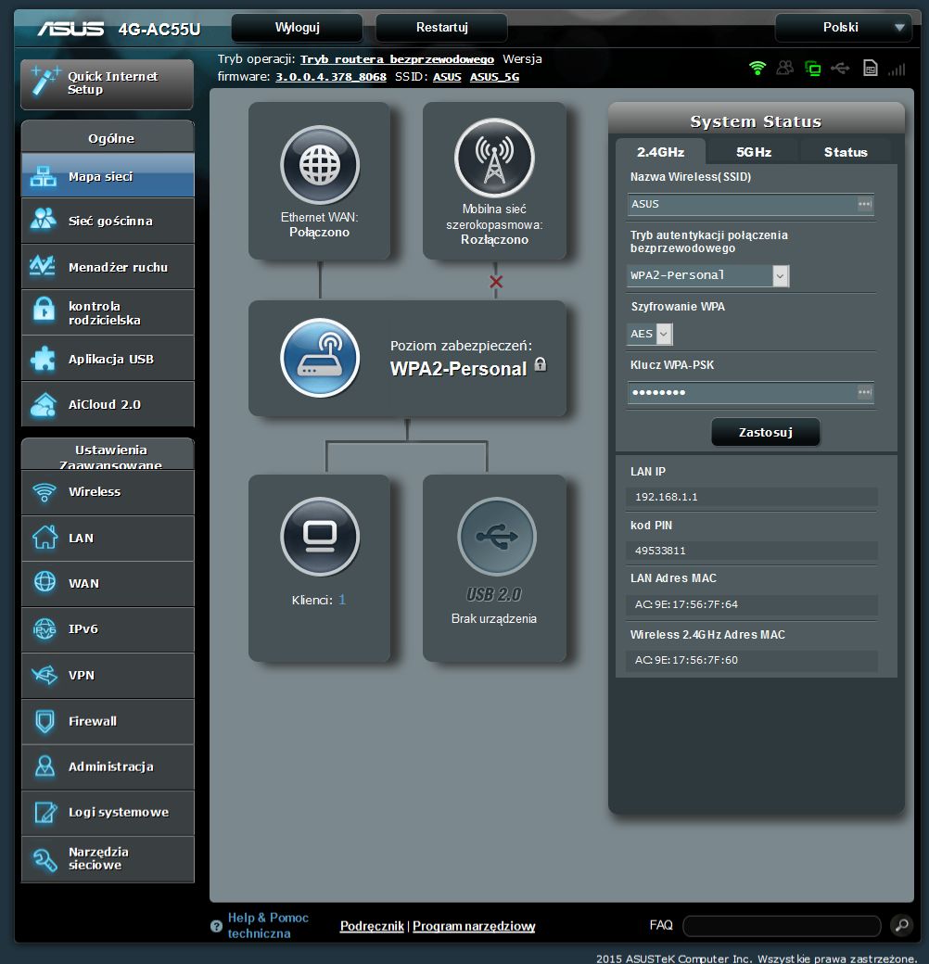Click the FAQ search magnifier icon
The height and width of the screenshot is (964, 929).
tap(902, 925)
